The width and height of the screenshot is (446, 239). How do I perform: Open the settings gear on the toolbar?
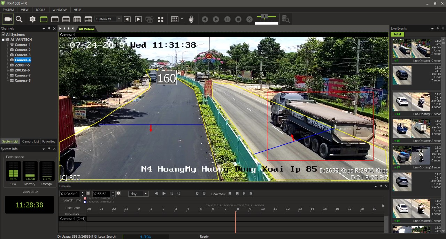tap(32, 19)
